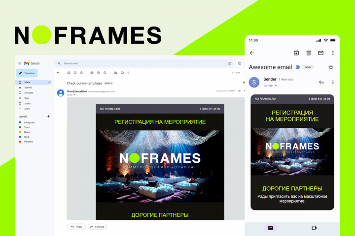Open the Inbox folder in sidebar
The width and height of the screenshot is (355, 236).
[34, 82]
